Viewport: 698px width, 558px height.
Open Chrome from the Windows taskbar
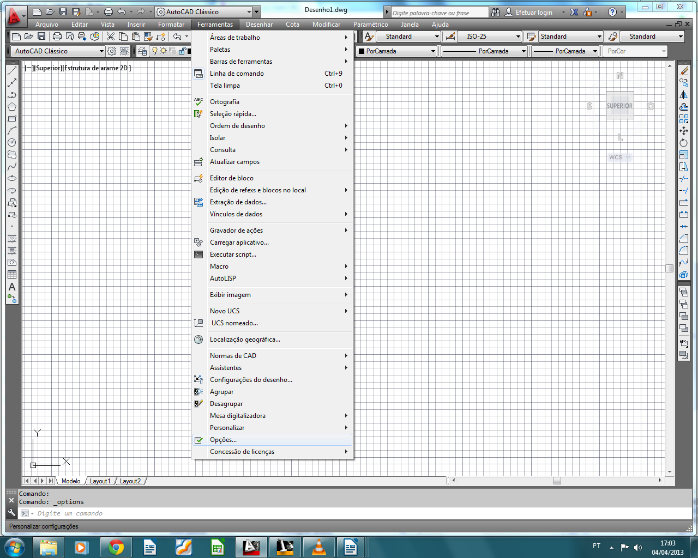coord(116,547)
